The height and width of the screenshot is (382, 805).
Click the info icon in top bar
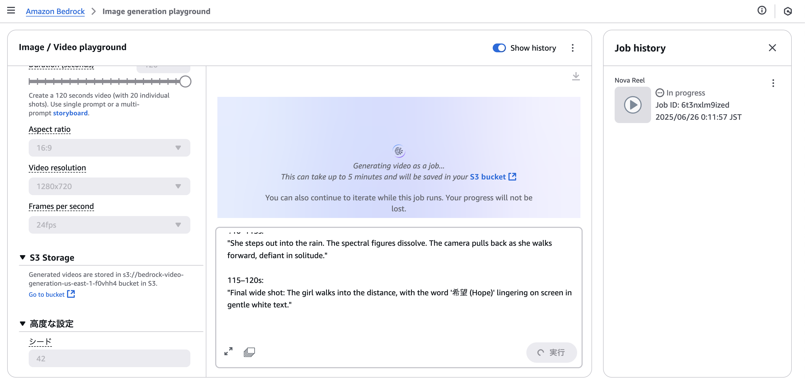click(762, 11)
